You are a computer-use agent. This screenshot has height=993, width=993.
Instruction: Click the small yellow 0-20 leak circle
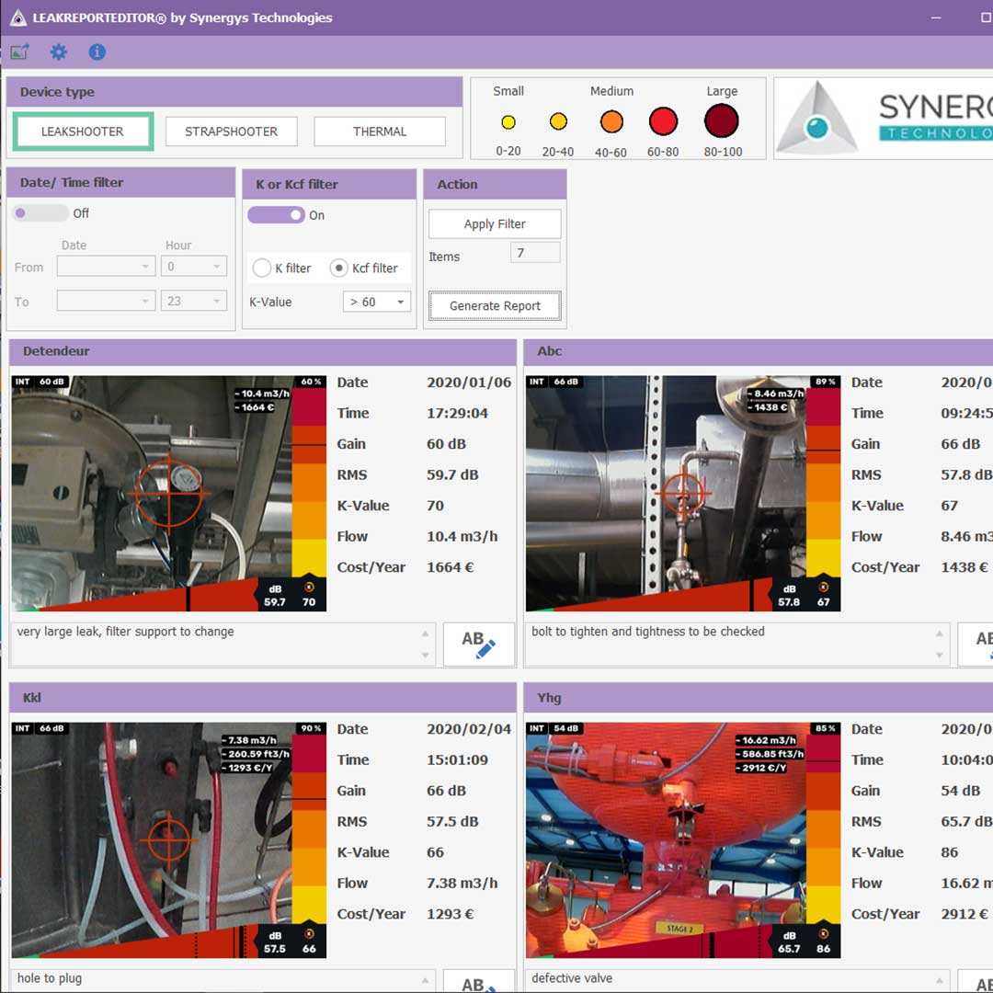coord(508,122)
